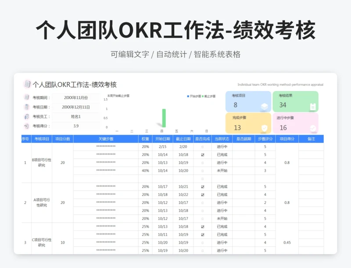Tick the checkbox in the 10/14–10/20 row
The image size is (351, 268).
tap(203, 171)
